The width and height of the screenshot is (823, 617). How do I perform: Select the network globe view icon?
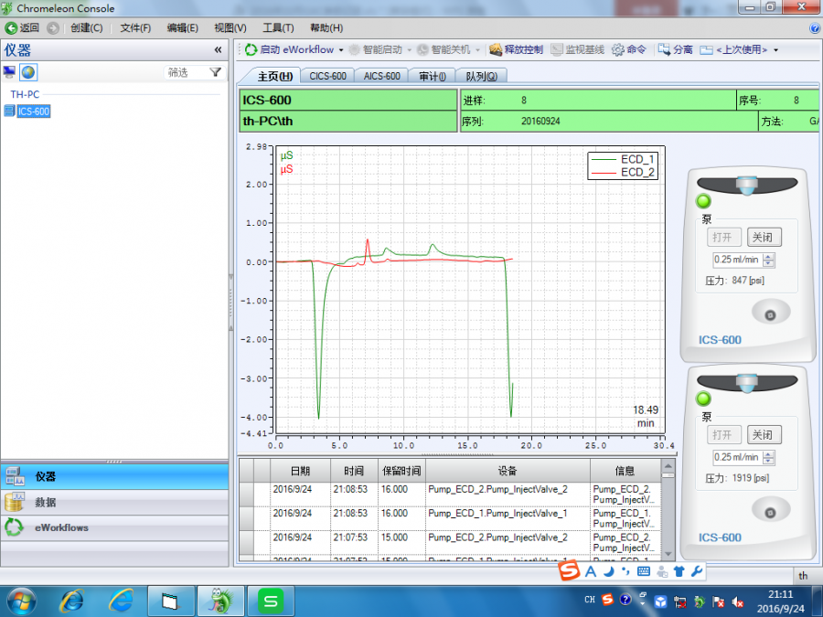point(28,72)
